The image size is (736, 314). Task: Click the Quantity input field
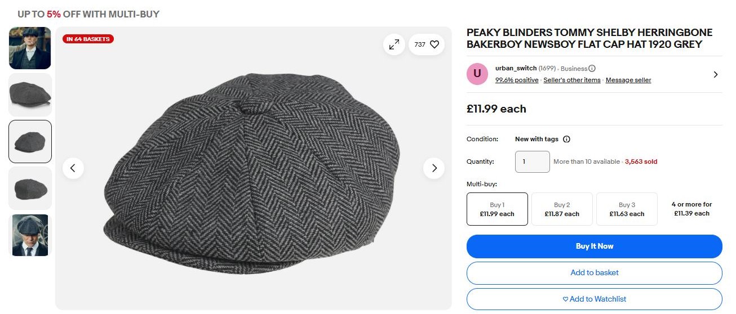[x=532, y=162]
